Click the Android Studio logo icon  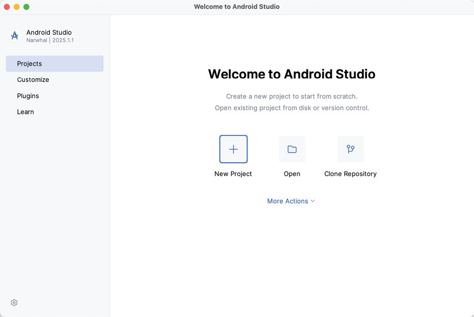click(x=15, y=36)
